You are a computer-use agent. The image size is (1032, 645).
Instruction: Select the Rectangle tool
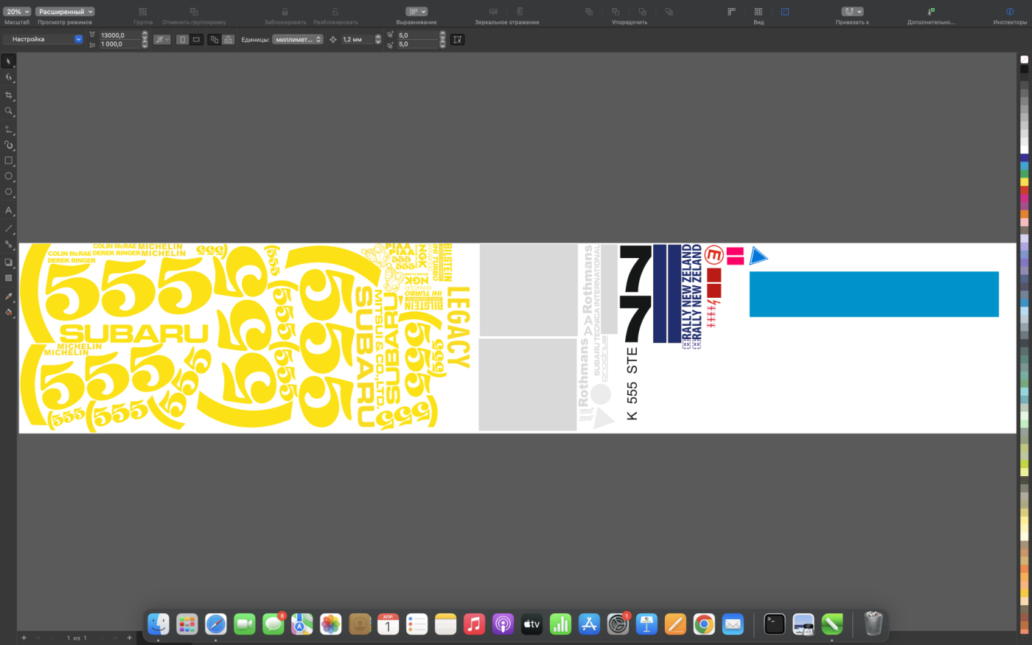point(9,160)
